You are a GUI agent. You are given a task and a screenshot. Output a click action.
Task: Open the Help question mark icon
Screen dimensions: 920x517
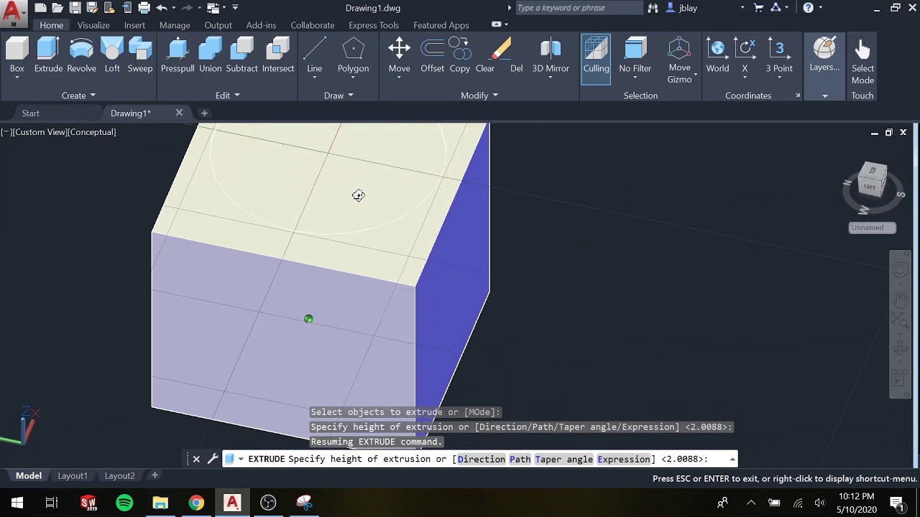809,8
